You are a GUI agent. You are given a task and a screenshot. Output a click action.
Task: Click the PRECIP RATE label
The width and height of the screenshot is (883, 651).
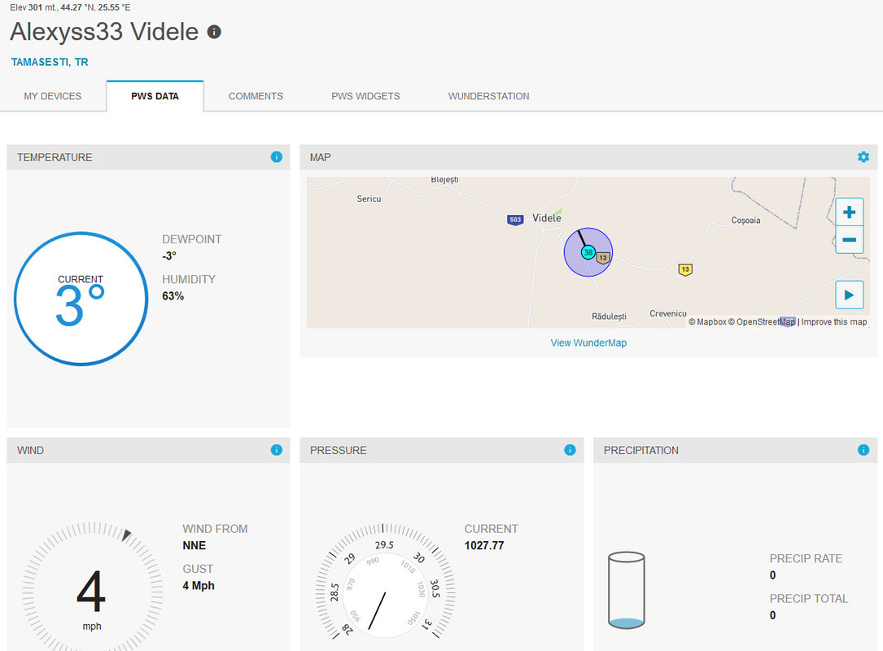[806, 559]
